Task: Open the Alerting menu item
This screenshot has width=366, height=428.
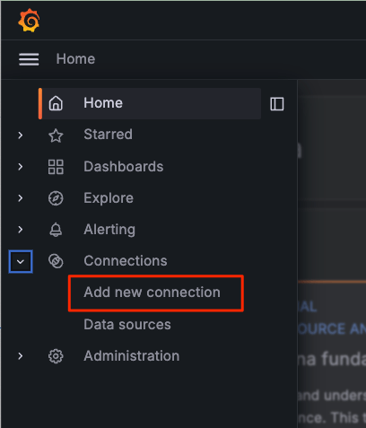Action: 109,230
